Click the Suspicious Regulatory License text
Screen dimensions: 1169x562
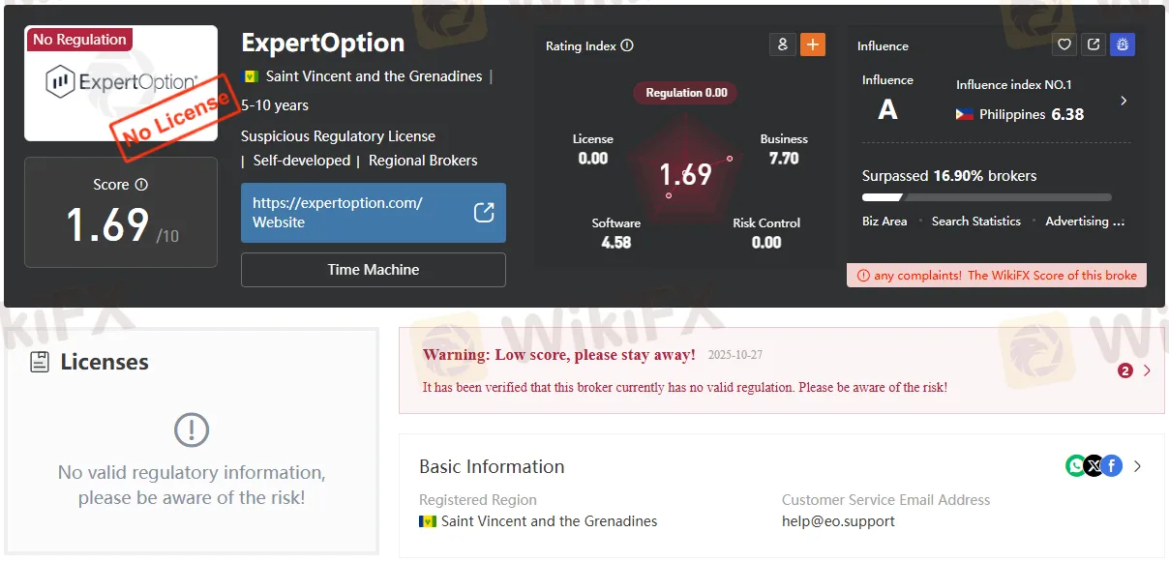pyautogui.click(x=338, y=136)
